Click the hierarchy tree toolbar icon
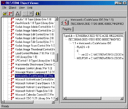This screenshot has height=109, width=128. point(18,14)
